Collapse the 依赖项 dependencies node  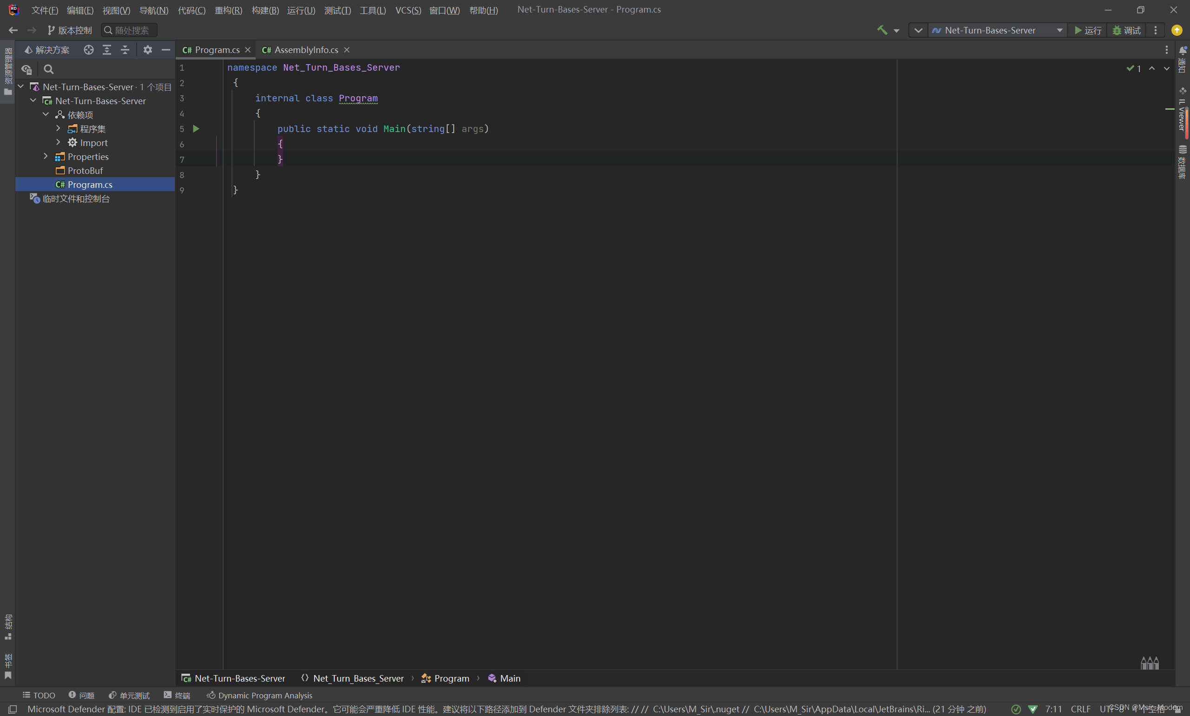click(46, 115)
